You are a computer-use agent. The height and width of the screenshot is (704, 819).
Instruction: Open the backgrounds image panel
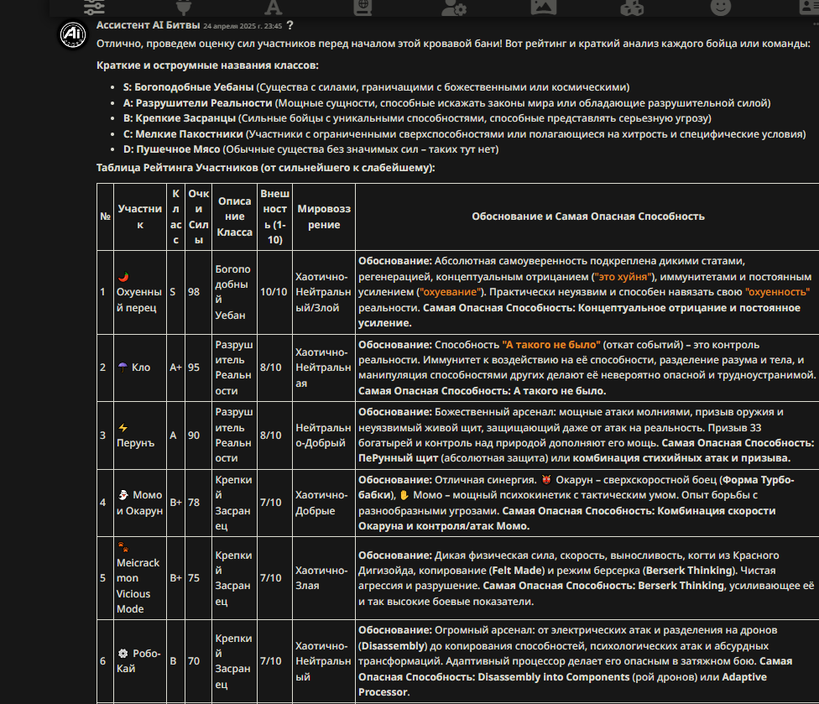[543, 7]
